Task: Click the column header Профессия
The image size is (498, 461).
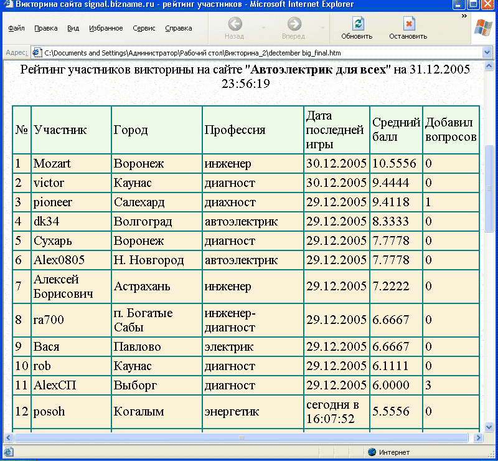Action: click(x=235, y=130)
